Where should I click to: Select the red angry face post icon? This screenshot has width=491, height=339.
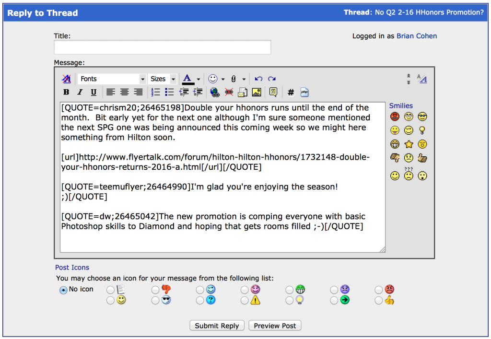378,289
